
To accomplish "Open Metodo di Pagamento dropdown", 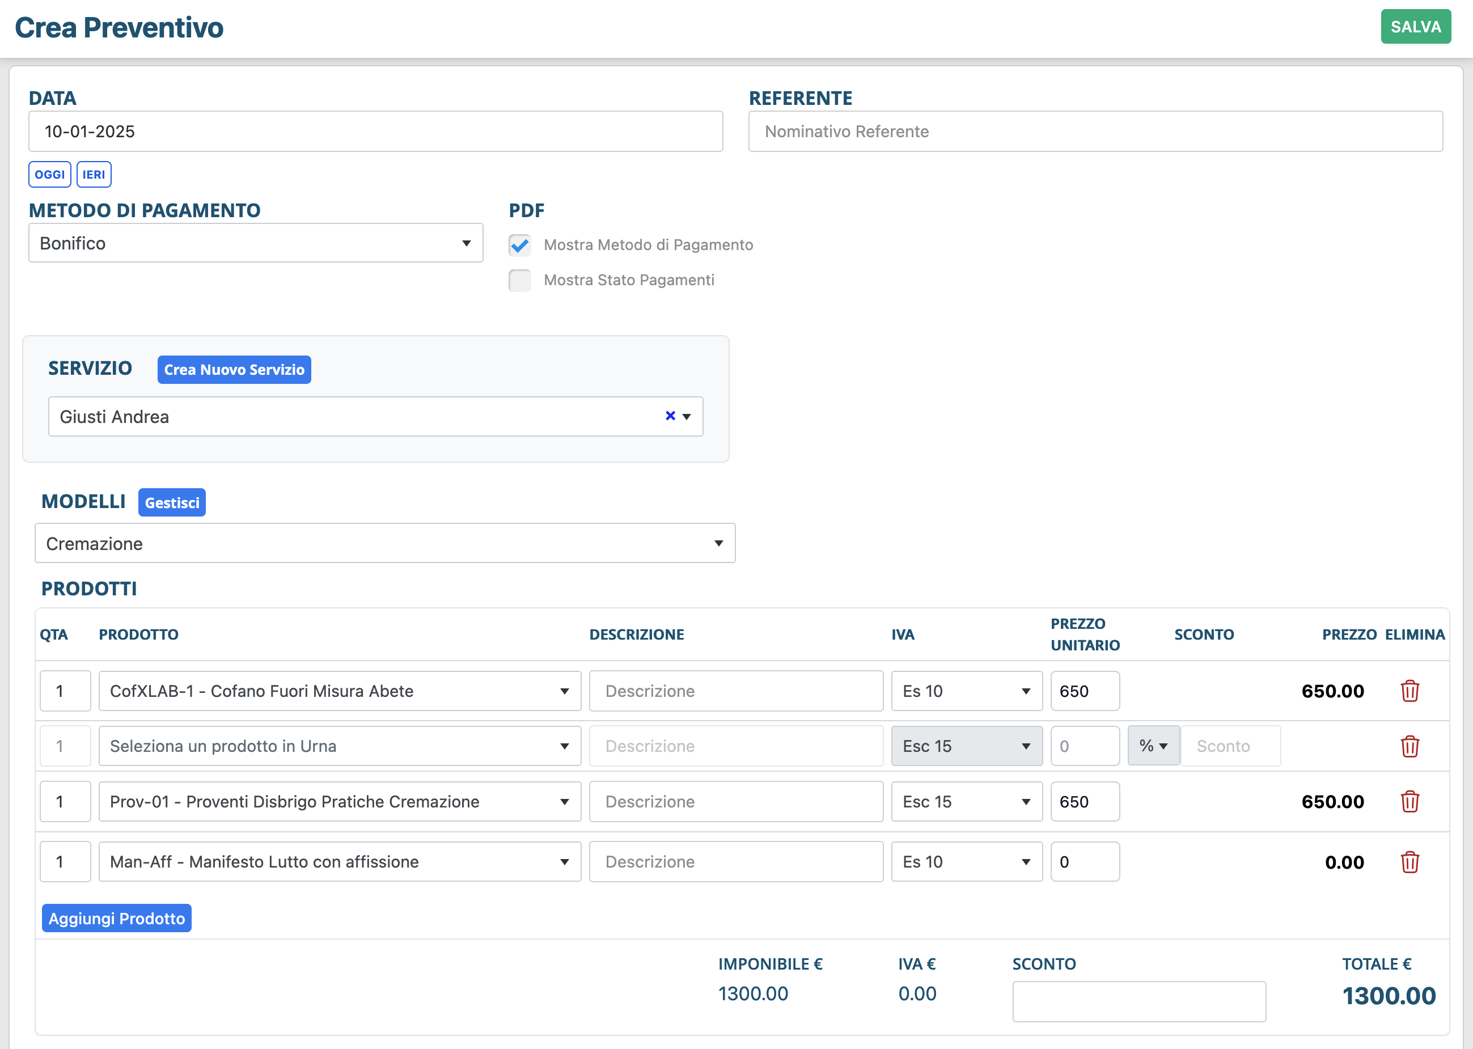I will pyautogui.click(x=255, y=243).
